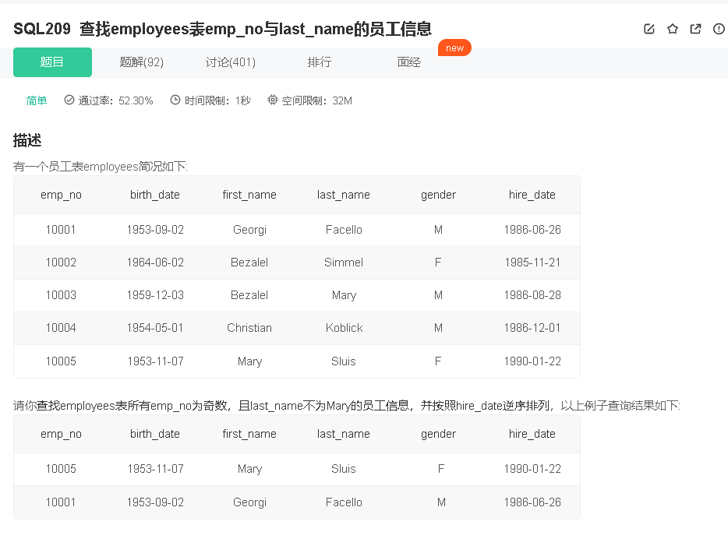Click Georgi in the result table
Viewport: 728px width, 539px height.
[x=249, y=503]
